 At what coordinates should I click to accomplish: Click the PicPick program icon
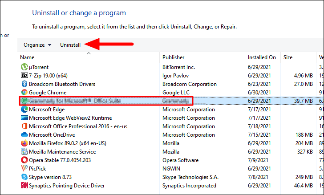click(24, 169)
